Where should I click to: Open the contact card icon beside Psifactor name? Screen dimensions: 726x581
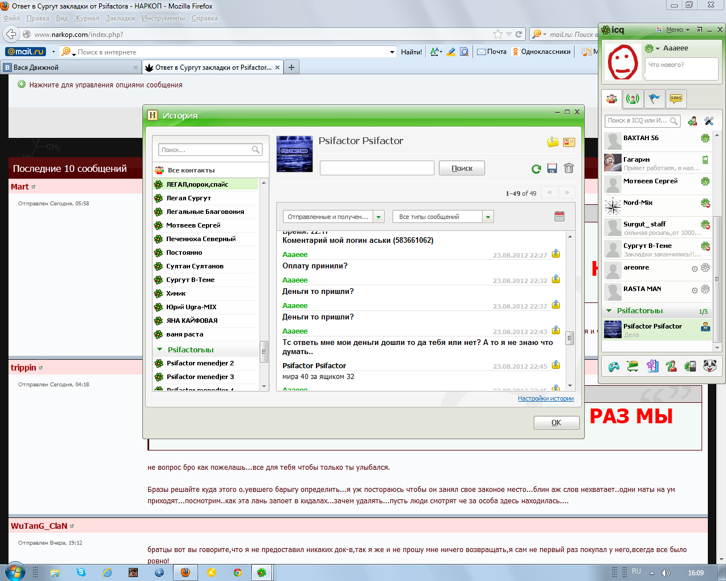(569, 142)
